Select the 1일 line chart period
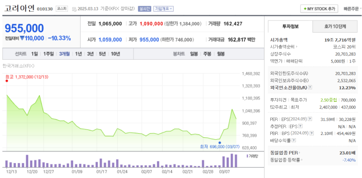Image resolution: width=362 pixels, height=178 pixels. point(35,54)
